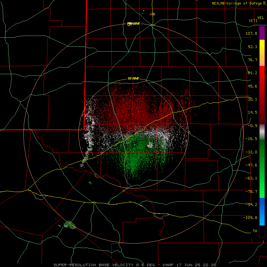Select the -0.9 velocity scale value

tap(252, 126)
